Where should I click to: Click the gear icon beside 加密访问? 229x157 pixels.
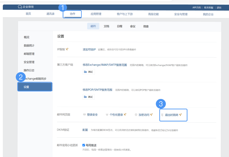136,115
